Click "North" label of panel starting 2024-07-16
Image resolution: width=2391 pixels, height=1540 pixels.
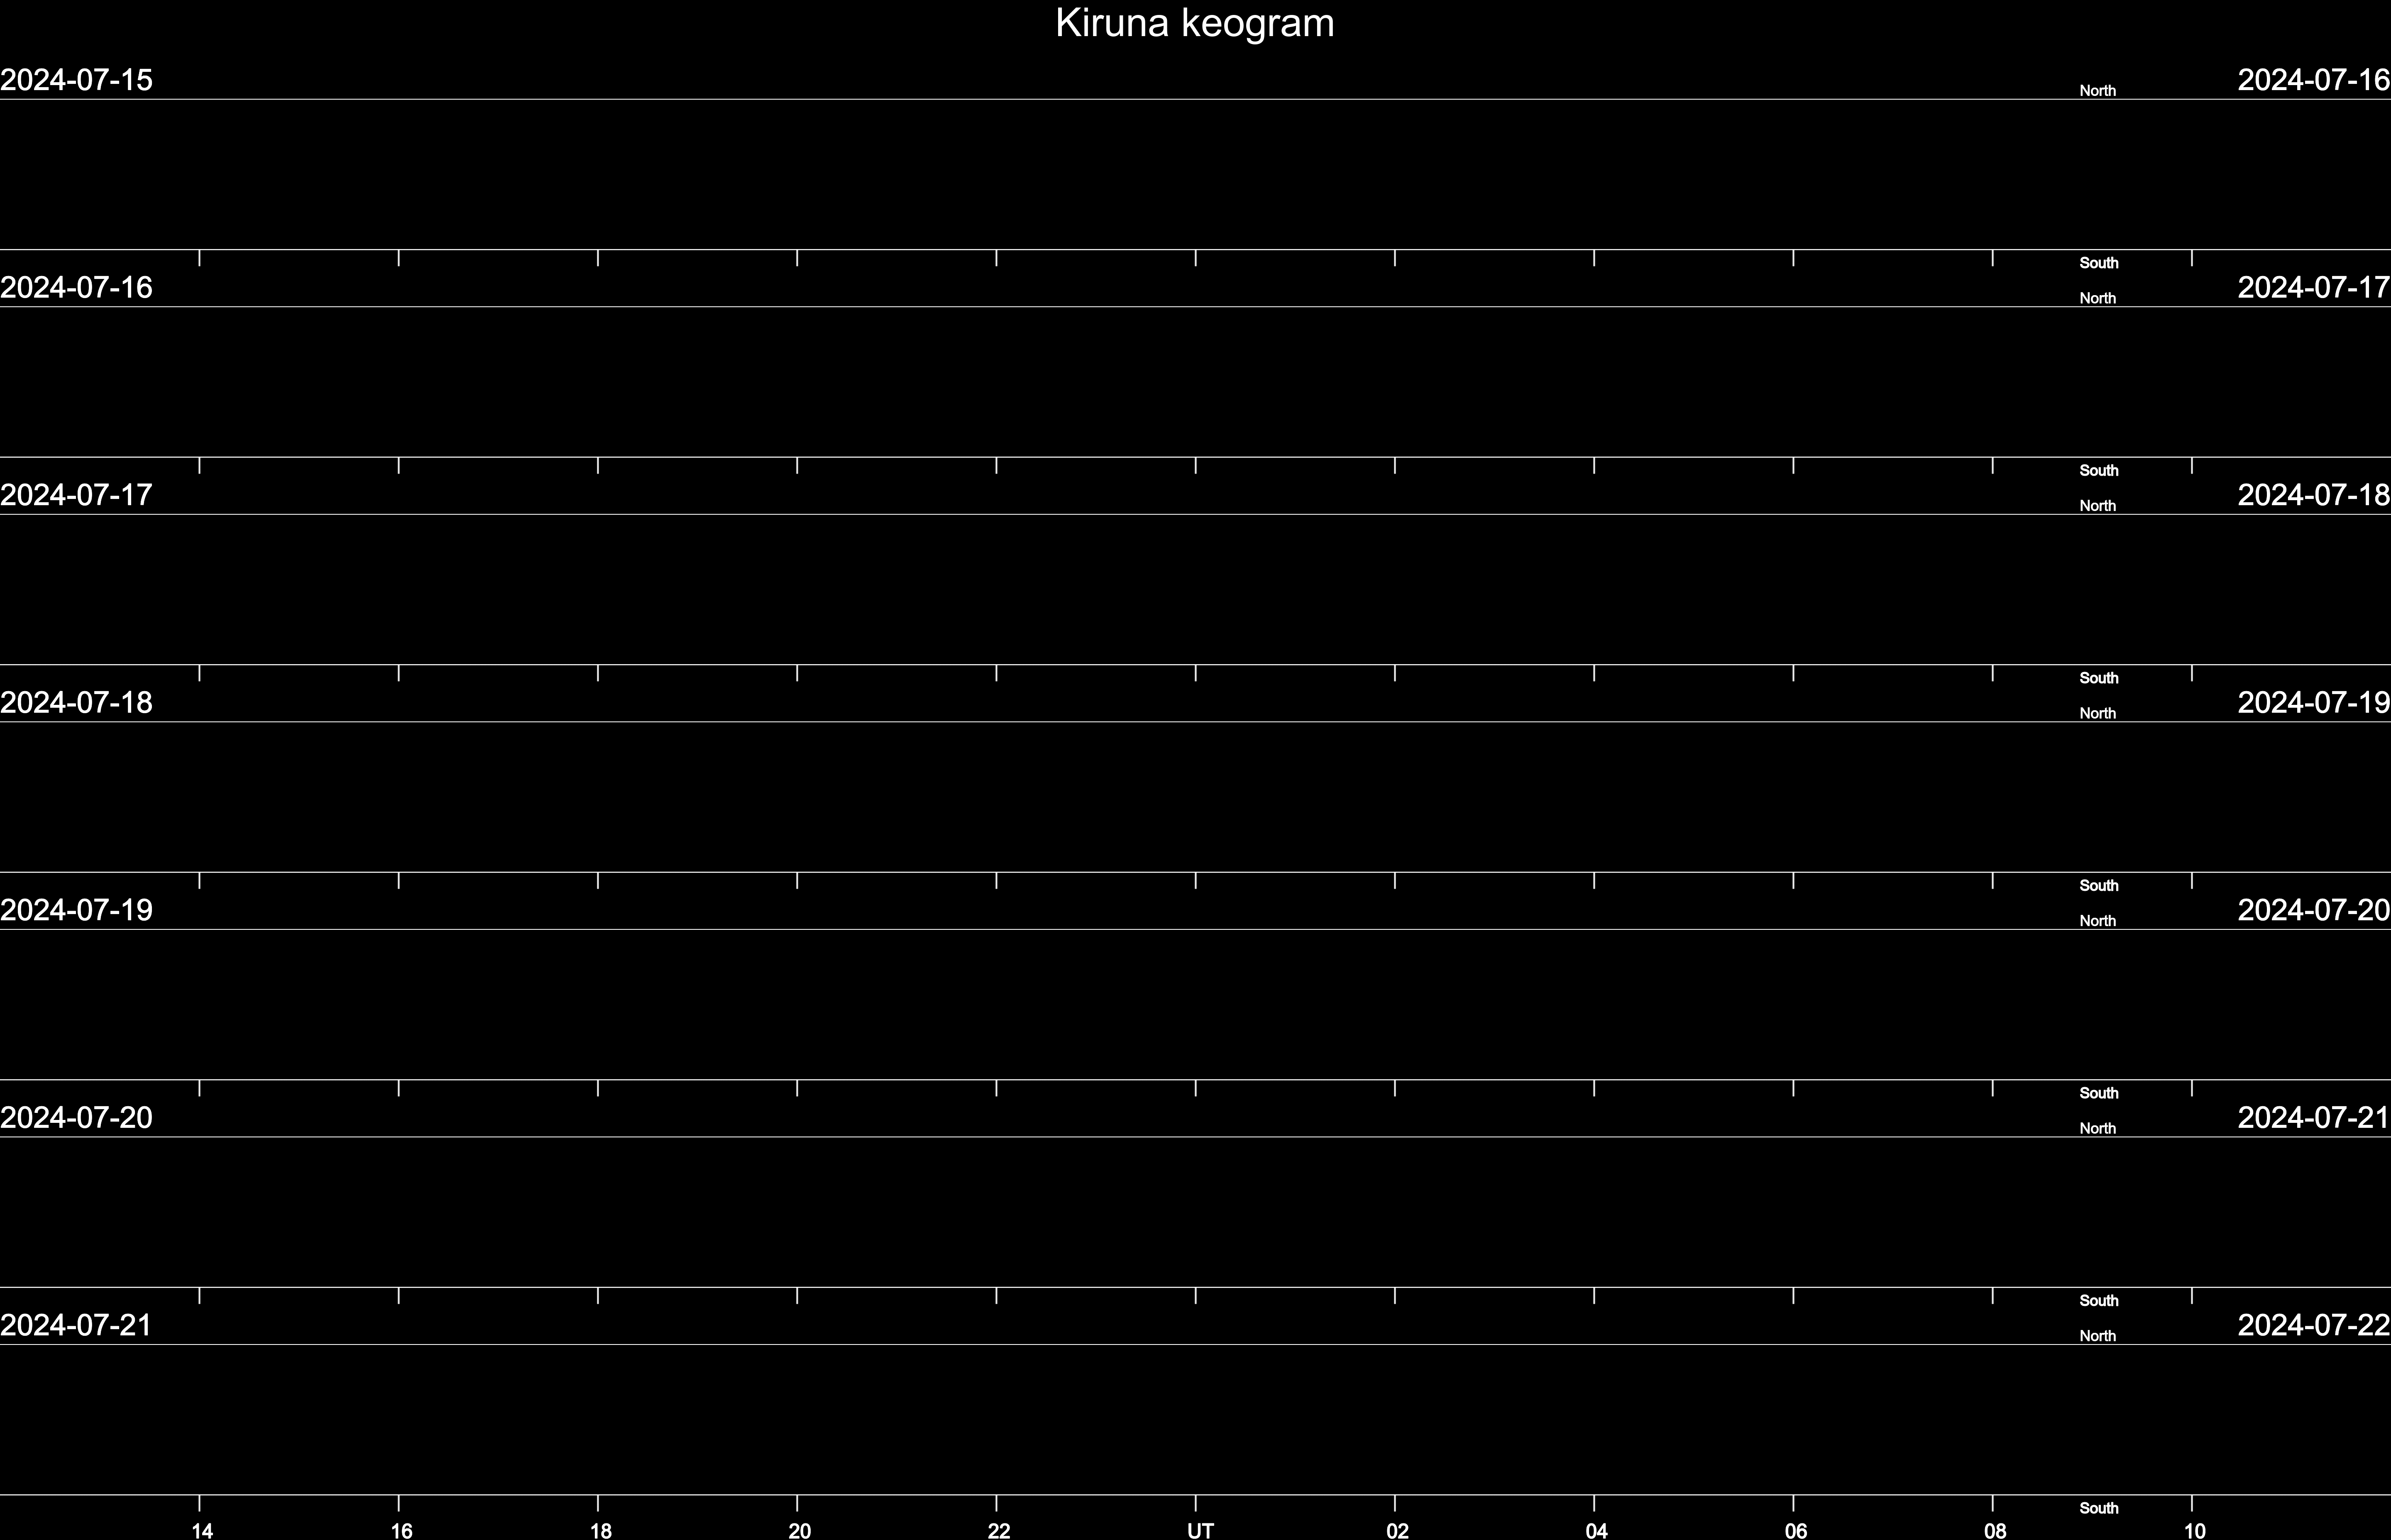(x=2098, y=298)
